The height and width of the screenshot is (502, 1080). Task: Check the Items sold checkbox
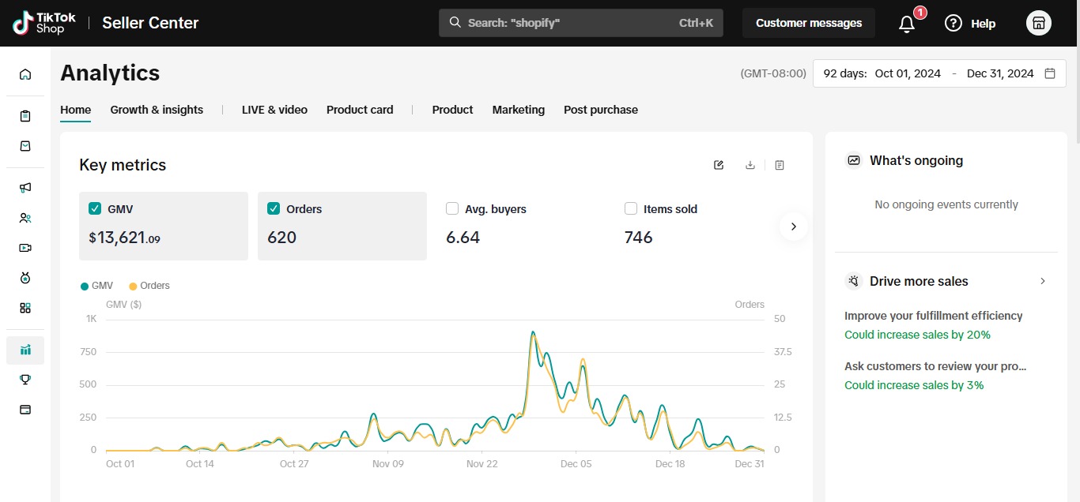click(x=631, y=208)
